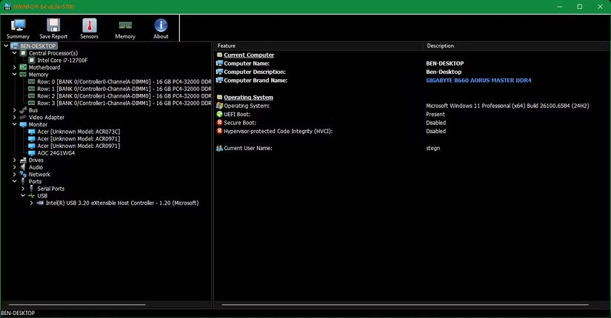The height and width of the screenshot is (318, 611).
Task: Expand the Video Adapter node
Action: pos(15,118)
